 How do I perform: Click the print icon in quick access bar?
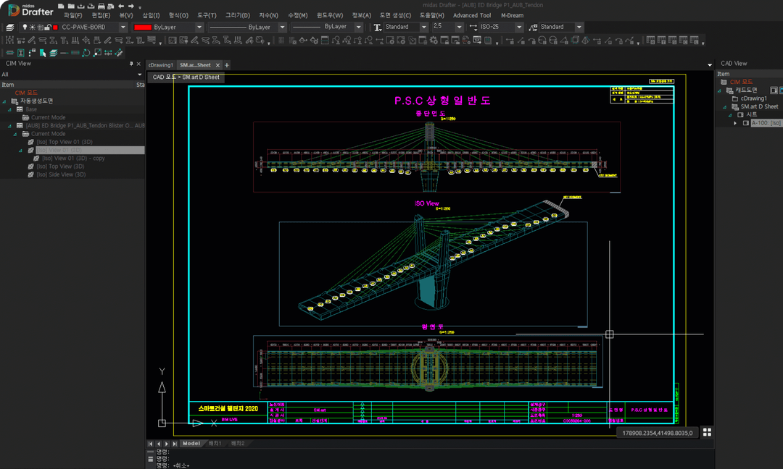[101, 6]
